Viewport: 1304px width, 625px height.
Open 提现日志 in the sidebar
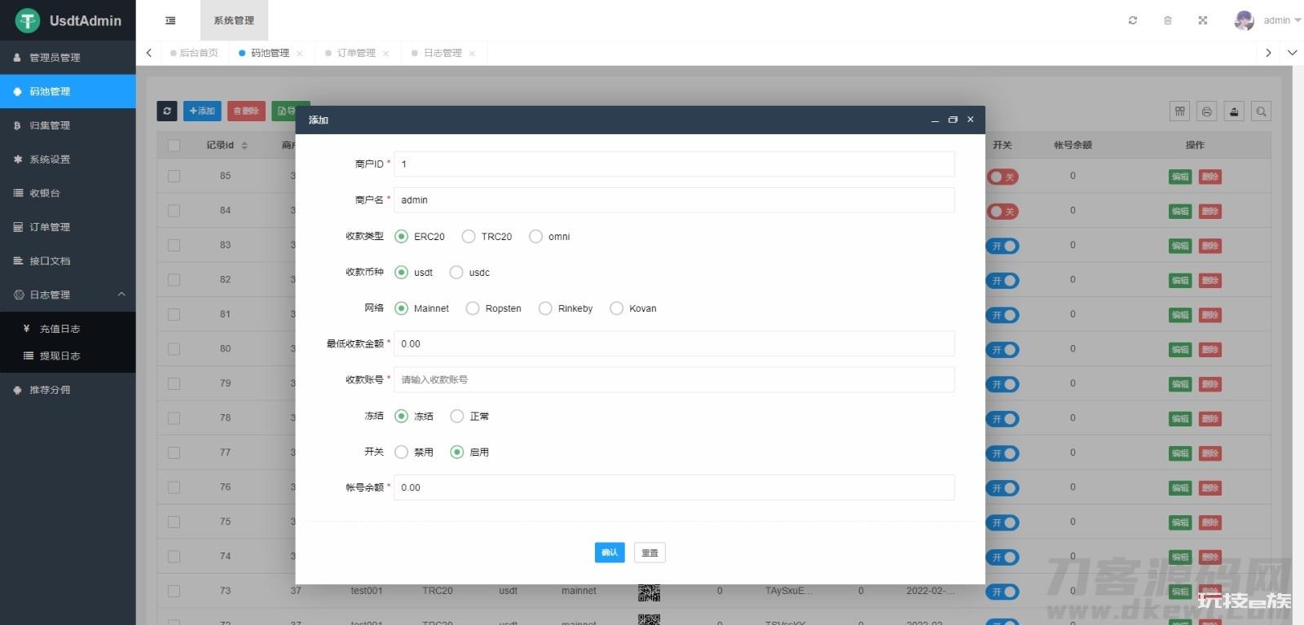(68, 356)
